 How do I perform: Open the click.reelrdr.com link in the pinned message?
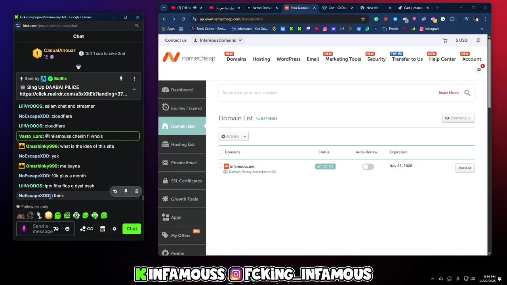click(74, 94)
